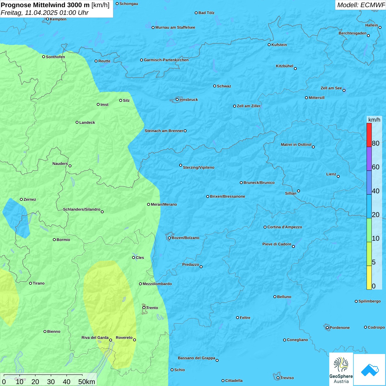Screen dimensions: 386x386
Task: Select the Cortina d'Ampezzo location label
Action: pyautogui.click(x=285, y=227)
